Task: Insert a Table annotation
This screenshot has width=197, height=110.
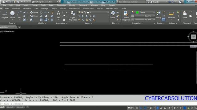Action: coord(64,20)
